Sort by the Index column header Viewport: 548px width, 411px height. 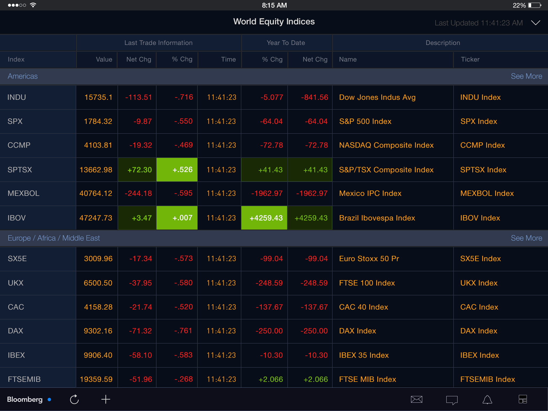(16, 59)
